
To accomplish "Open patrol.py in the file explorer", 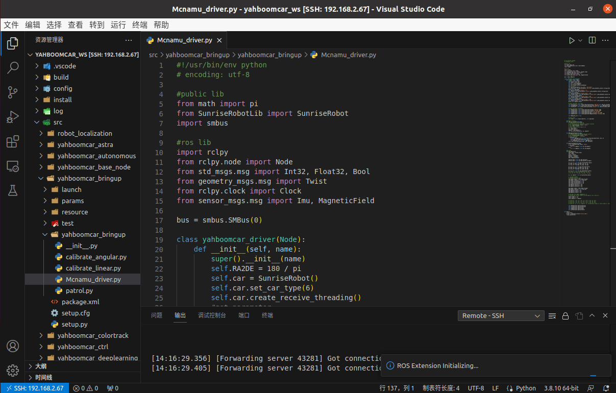I will [x=79, y=291].
